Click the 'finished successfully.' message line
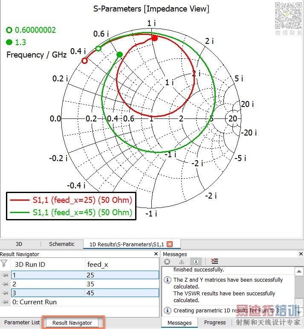 (x=199, y=269)
